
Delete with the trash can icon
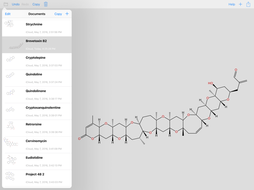[46, 5]
